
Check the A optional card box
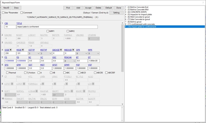(x=39, y=73)
